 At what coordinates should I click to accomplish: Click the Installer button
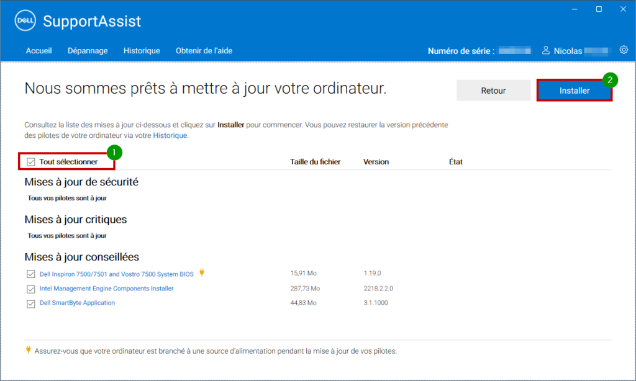(x=575, y=91)
